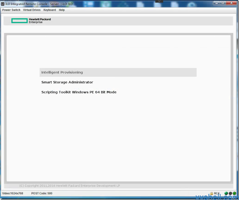Open the Virtual Drives menu

32,10
